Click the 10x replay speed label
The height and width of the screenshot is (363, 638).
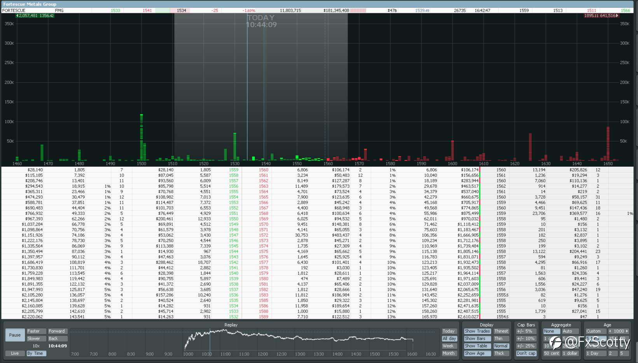[x=36, y=346]
